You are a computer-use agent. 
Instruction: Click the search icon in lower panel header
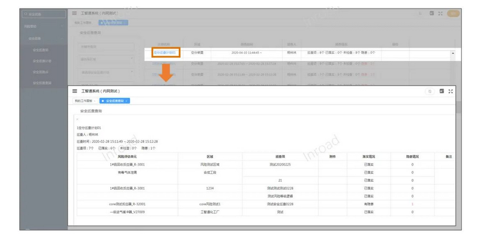click(x=430, y=91)
